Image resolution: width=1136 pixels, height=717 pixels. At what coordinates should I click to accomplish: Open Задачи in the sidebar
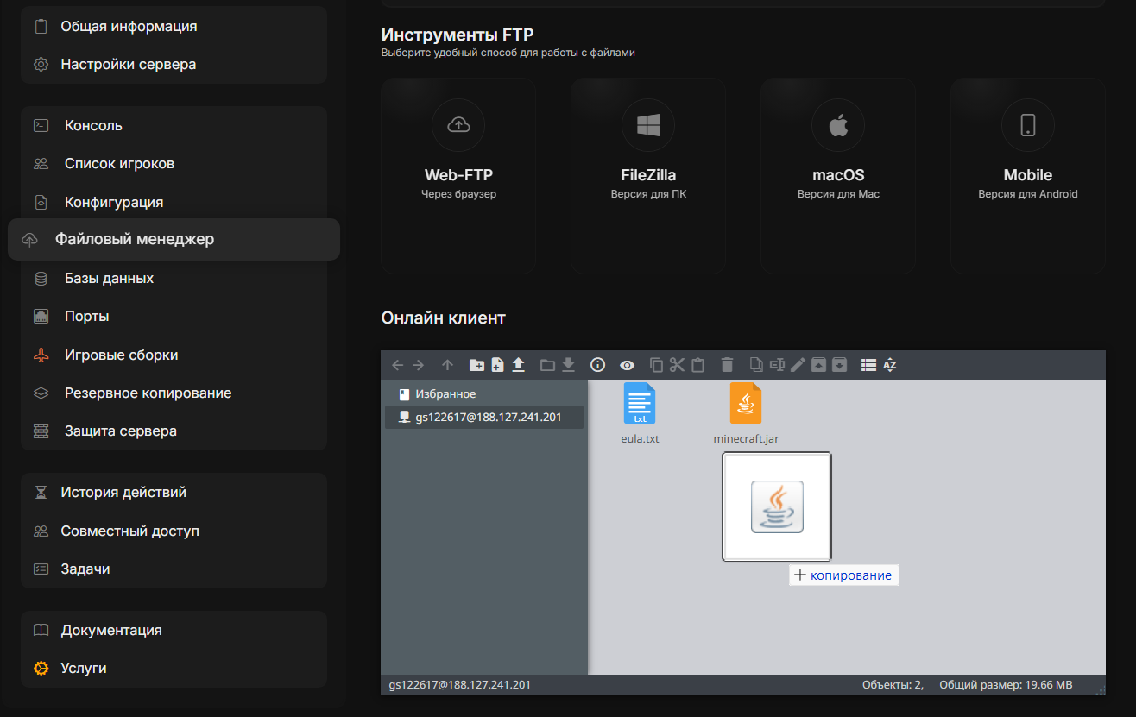[x=174, y=569]
